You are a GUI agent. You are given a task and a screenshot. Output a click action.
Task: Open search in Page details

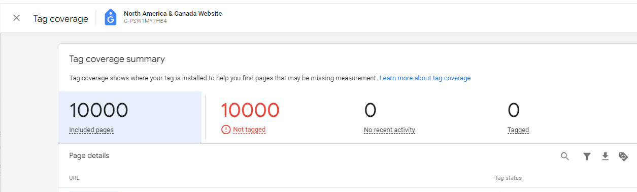(565, 156)
